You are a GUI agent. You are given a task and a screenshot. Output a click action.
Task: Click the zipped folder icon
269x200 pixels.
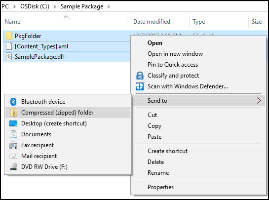click(13, 113)
